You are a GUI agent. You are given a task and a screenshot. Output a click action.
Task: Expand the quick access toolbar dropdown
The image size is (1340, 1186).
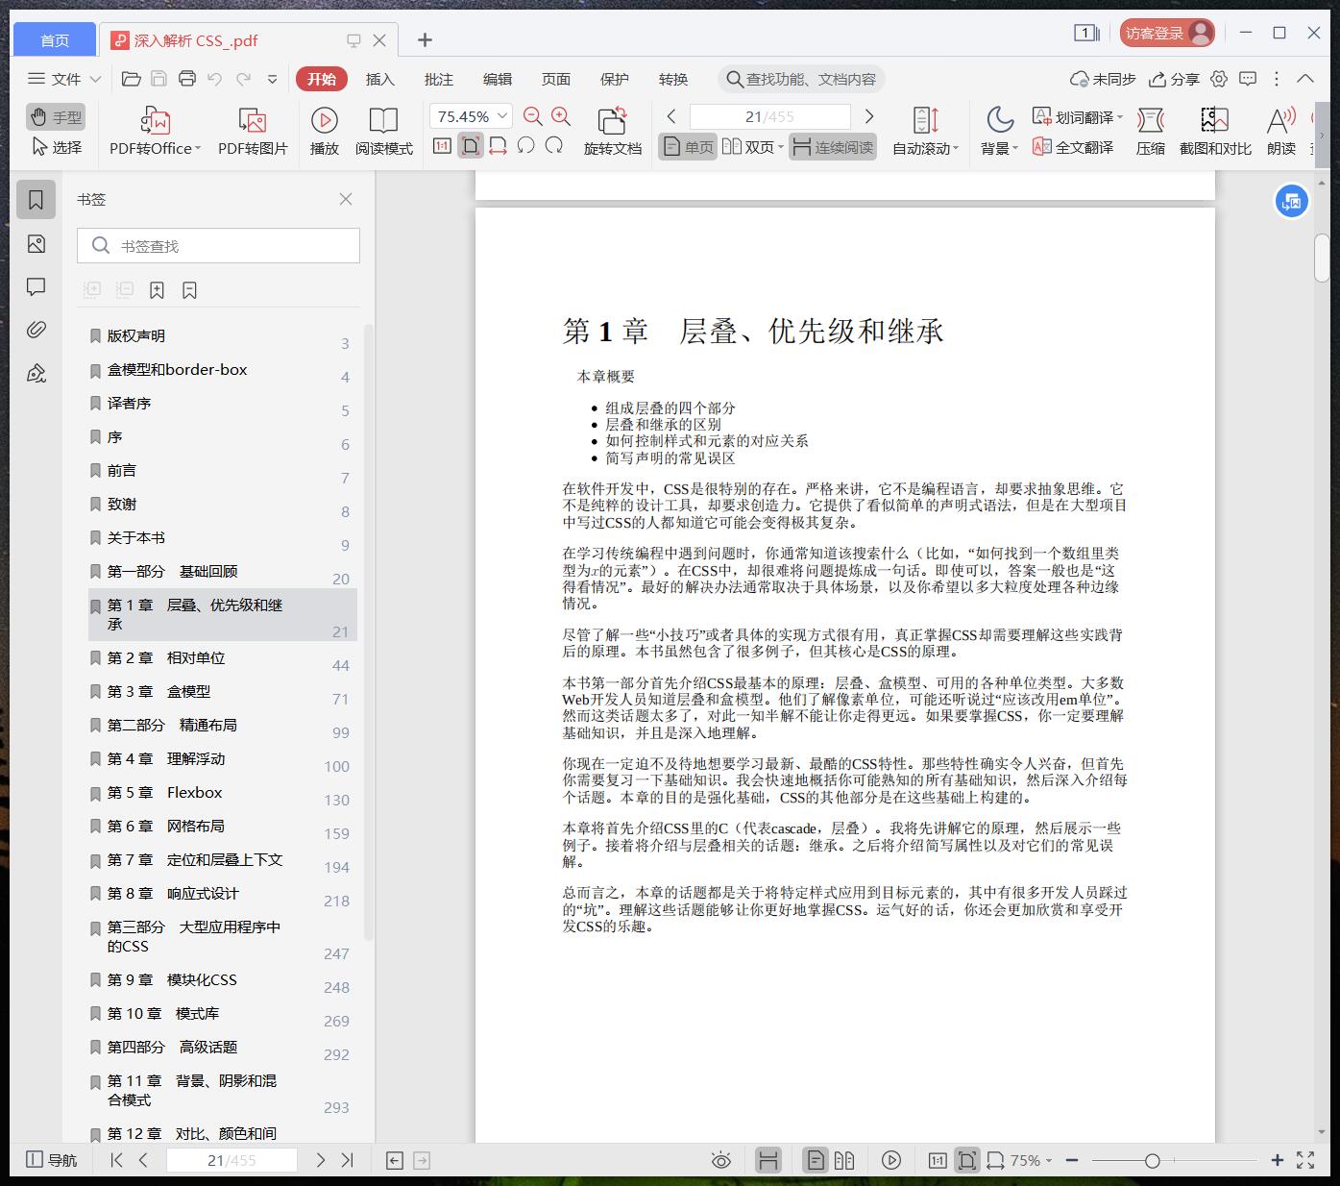pyautogui.click(x=272, y=79)
